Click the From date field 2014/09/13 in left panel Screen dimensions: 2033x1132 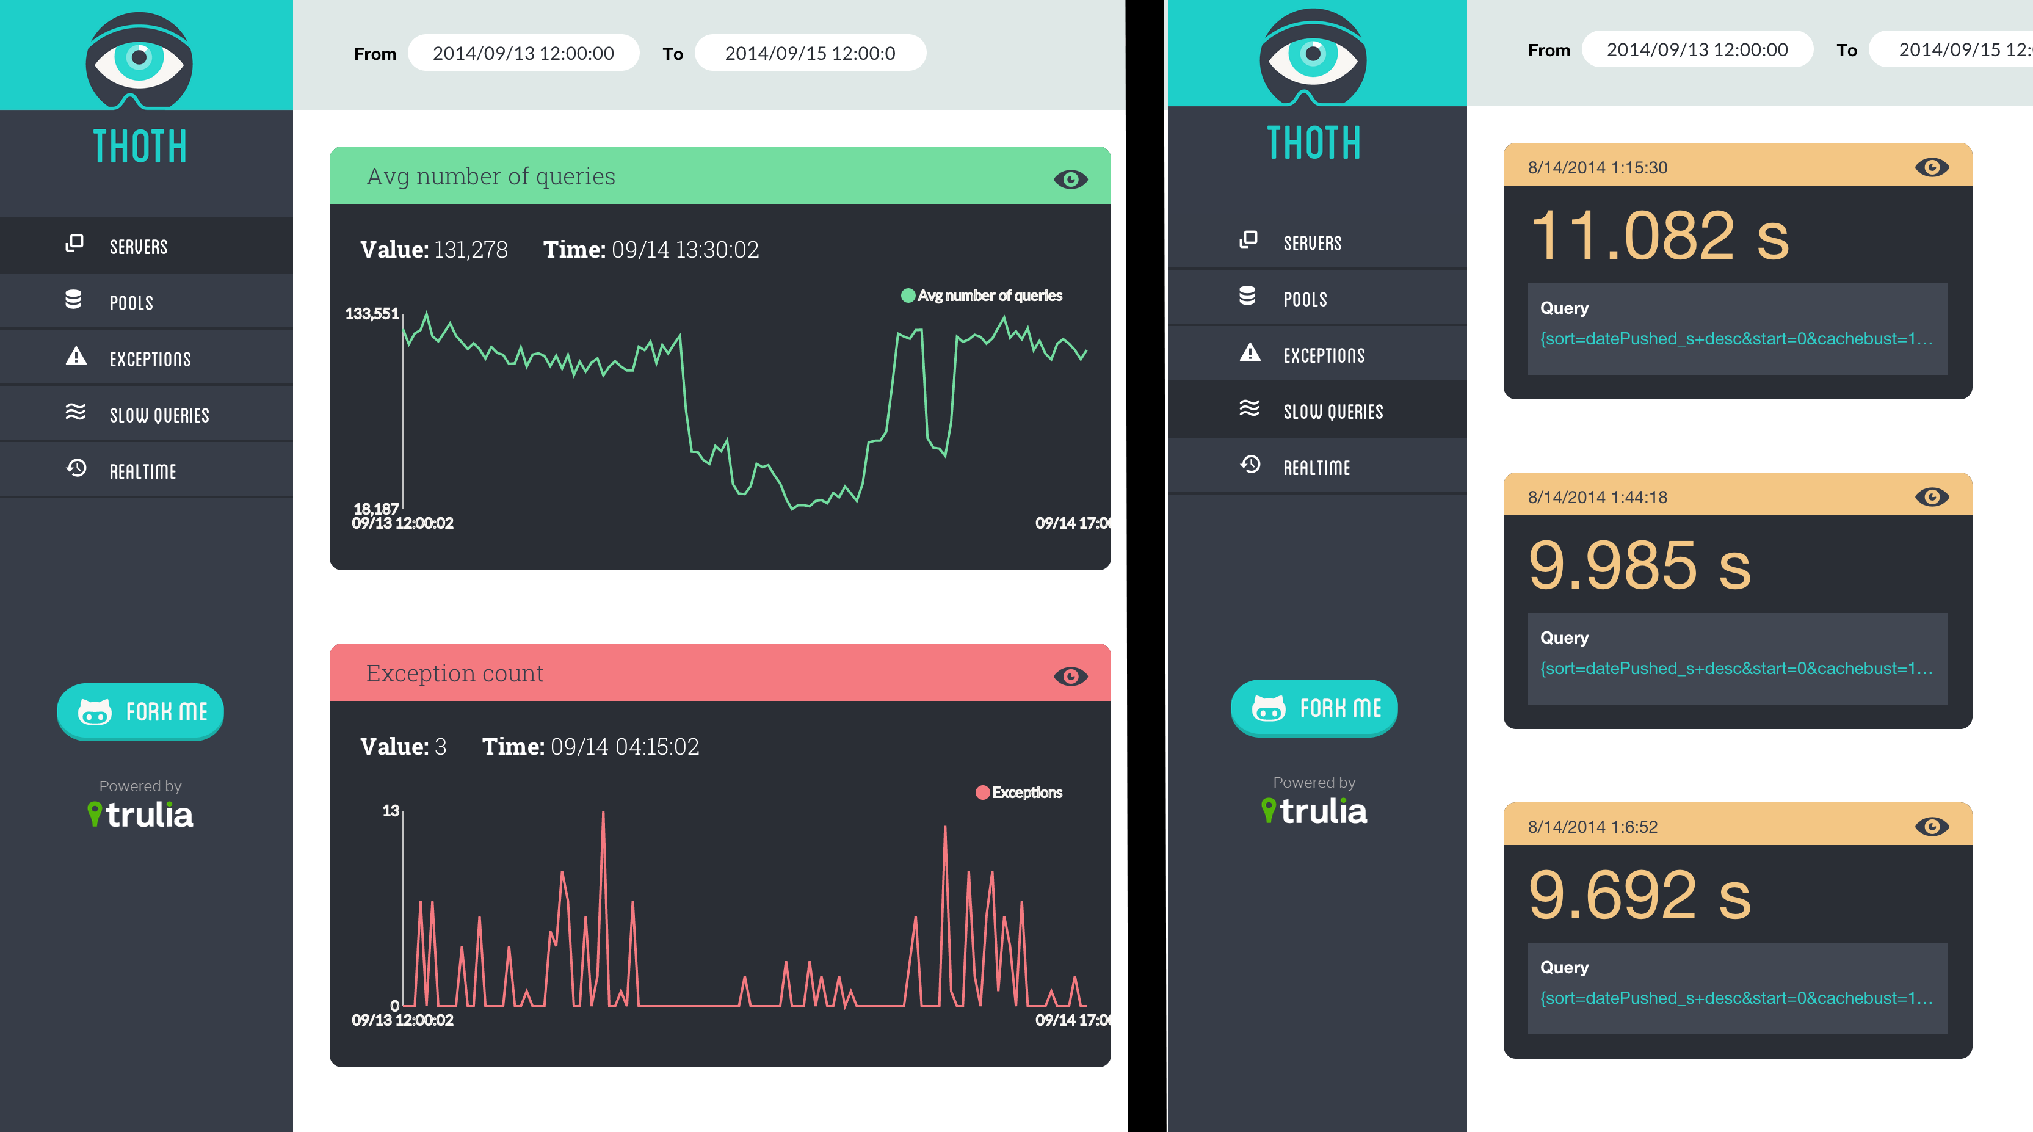pyautogui.click(x=523, y=53)
